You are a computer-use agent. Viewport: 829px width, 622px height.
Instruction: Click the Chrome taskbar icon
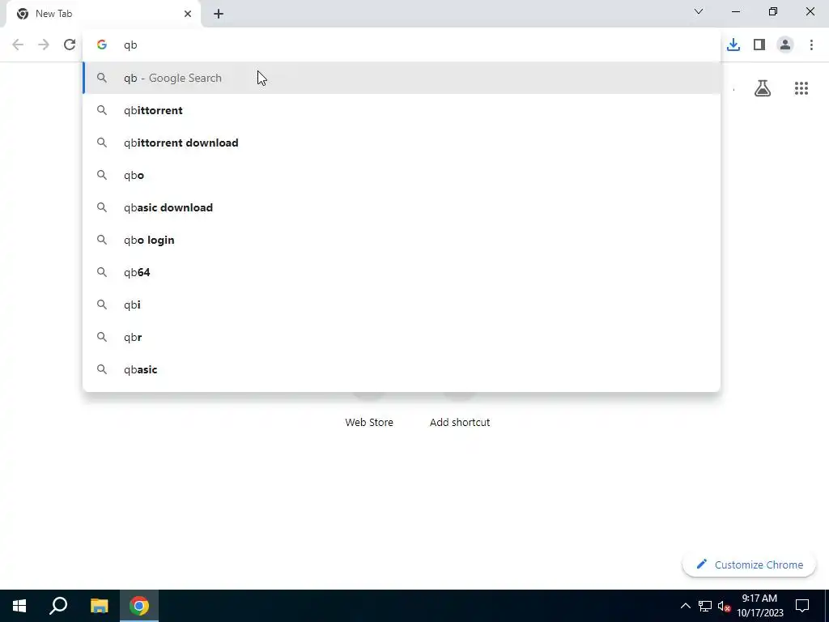pos(139,606)
